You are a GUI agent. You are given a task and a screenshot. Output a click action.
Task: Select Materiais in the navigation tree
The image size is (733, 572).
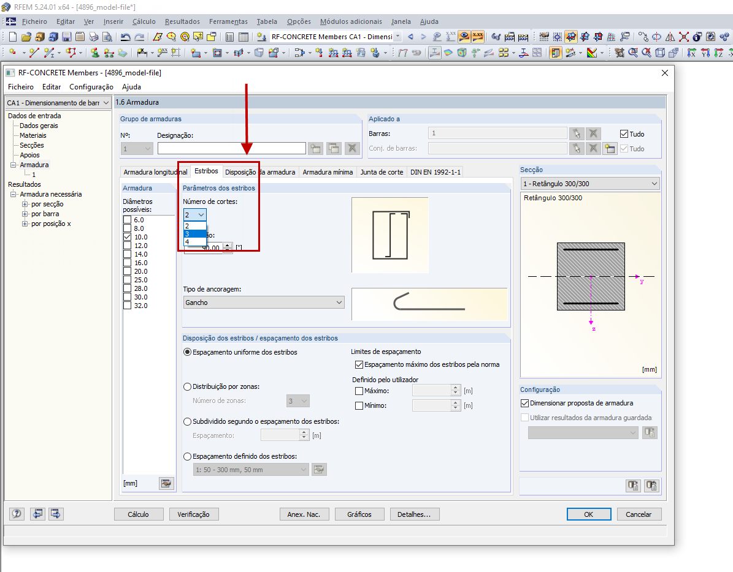[33, 135]
